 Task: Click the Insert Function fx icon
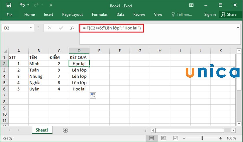coord(72,28)
